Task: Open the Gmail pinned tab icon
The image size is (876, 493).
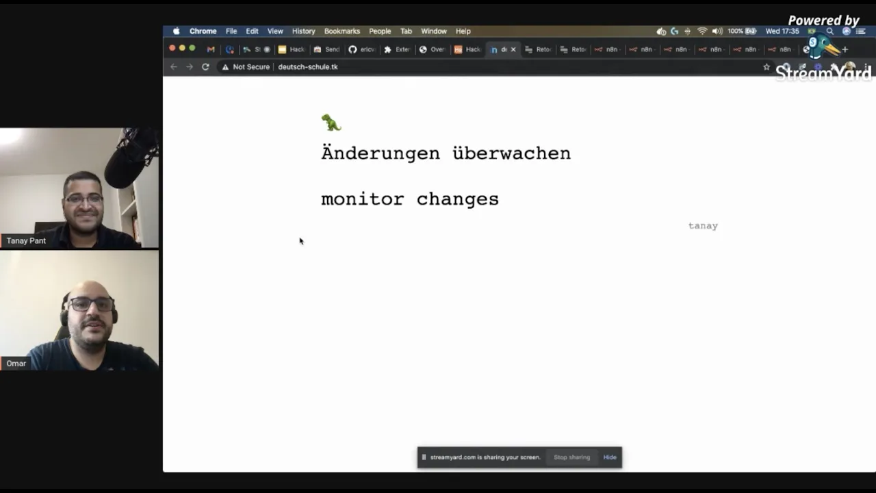Action: pyautogui.click(x=211, y=49)
